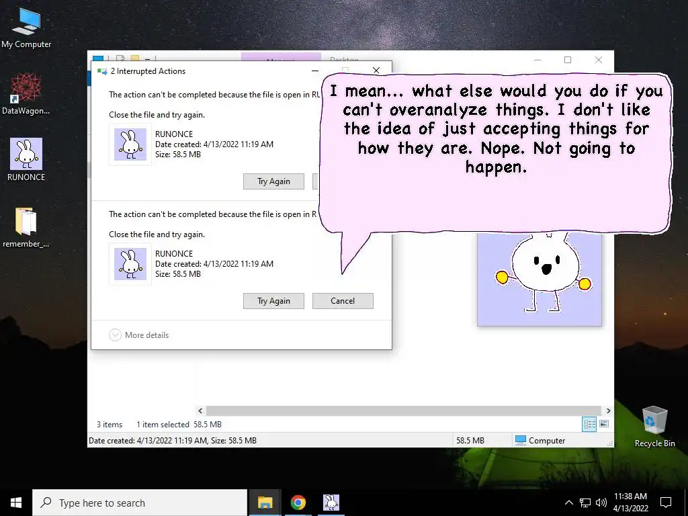Switch to the RUNONCE bunny app in the taskbar

(x=331, y=503)
